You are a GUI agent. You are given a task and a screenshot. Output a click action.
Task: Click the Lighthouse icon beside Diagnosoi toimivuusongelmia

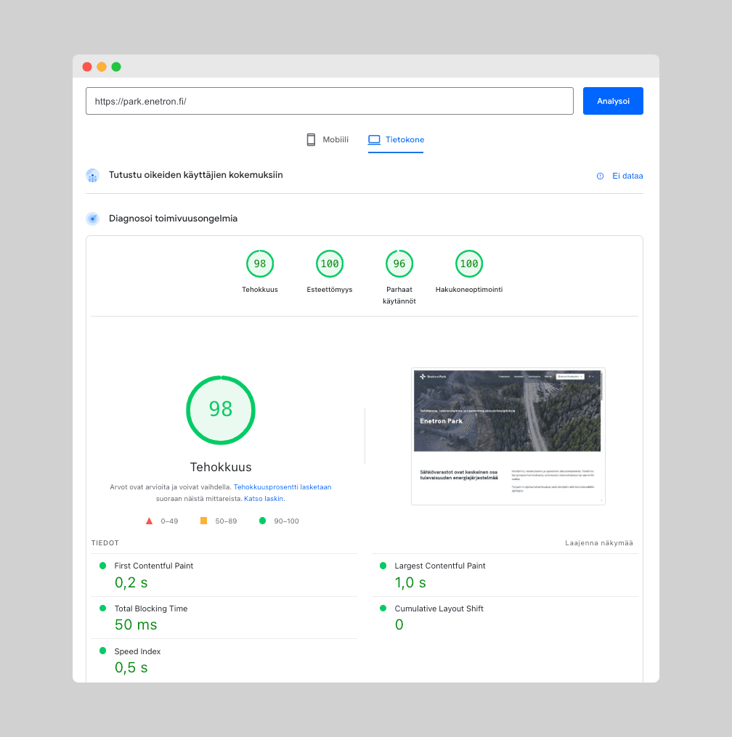tap(92, 218)
